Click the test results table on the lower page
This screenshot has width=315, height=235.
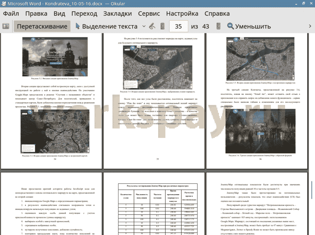(x=158, y=209)
